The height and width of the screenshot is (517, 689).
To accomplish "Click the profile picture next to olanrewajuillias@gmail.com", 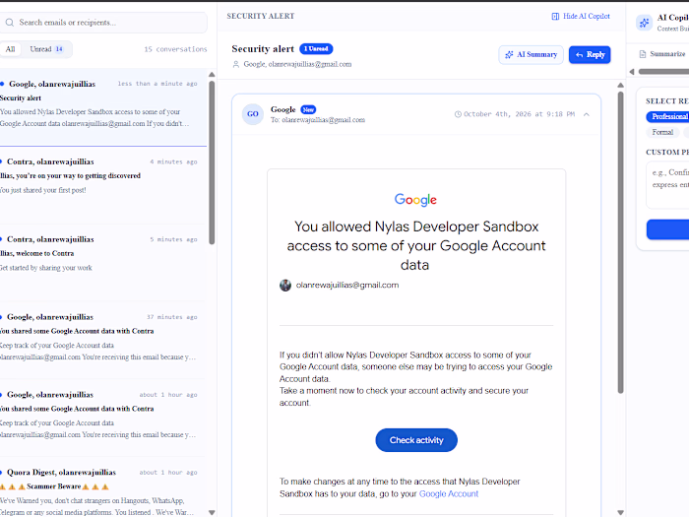I will [x=285, y=286].
